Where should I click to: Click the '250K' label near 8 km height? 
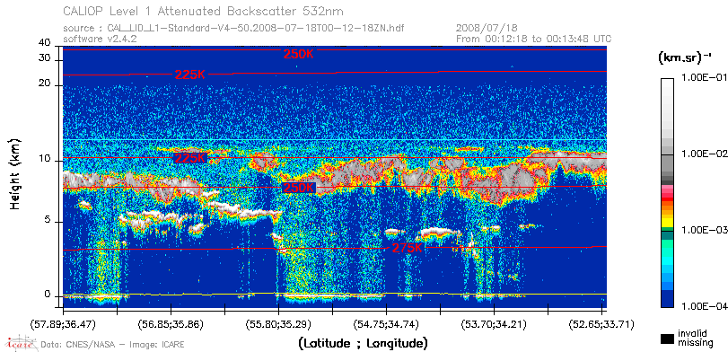tap(299, 188)
